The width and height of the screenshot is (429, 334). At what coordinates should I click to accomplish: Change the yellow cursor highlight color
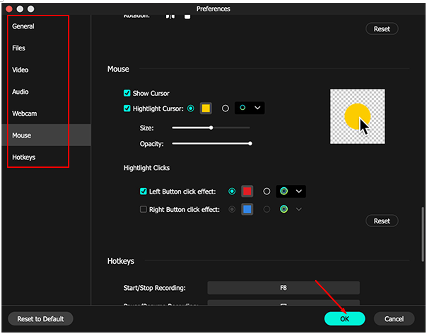[x=206, y=108]
